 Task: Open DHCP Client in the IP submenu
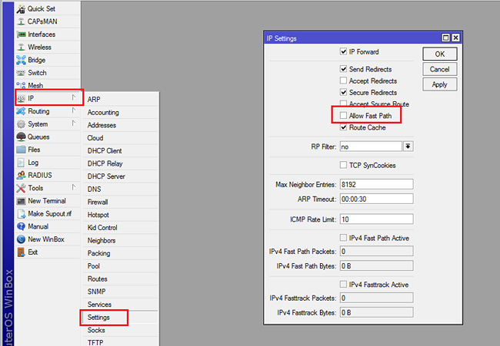pyautogui.click(x=121, y=150)
